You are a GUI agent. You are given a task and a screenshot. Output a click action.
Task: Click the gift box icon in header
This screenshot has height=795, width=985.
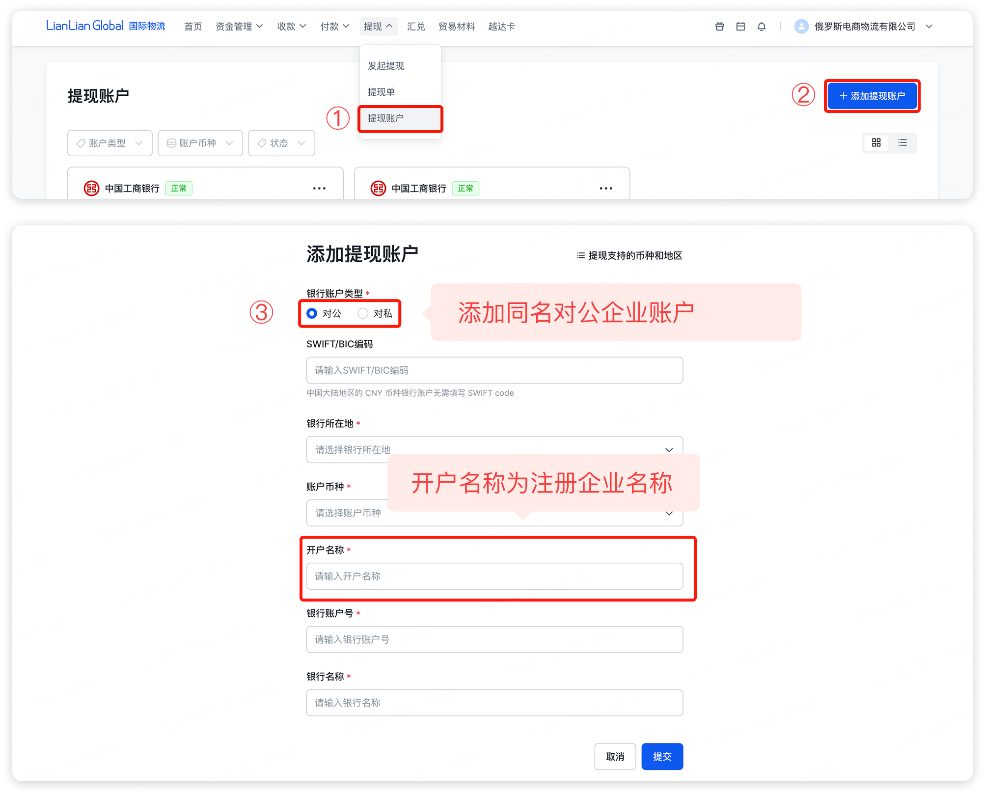pos(719,27)
